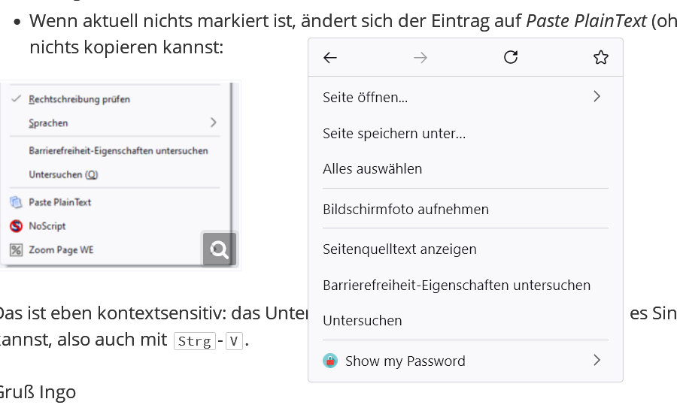Image resolution: width=677 pixels, height=414 pixels.
Task: Reload page via context menu icon
Action: (x=511, y=58)
